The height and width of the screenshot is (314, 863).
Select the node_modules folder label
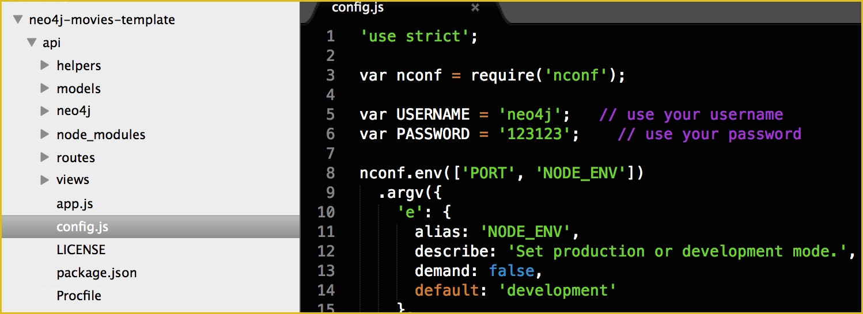101,135
